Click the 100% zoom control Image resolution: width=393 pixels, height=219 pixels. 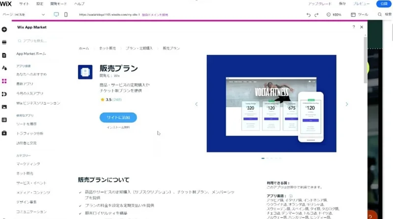coord(334,15)
